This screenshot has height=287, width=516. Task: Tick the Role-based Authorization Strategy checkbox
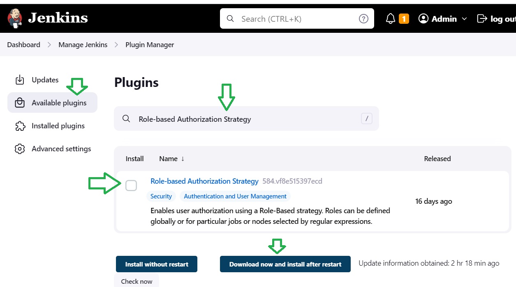coord(131,186)
